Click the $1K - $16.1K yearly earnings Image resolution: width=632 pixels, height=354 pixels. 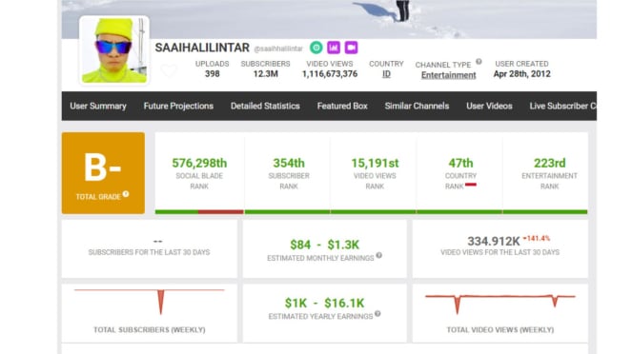click(324, 303)
